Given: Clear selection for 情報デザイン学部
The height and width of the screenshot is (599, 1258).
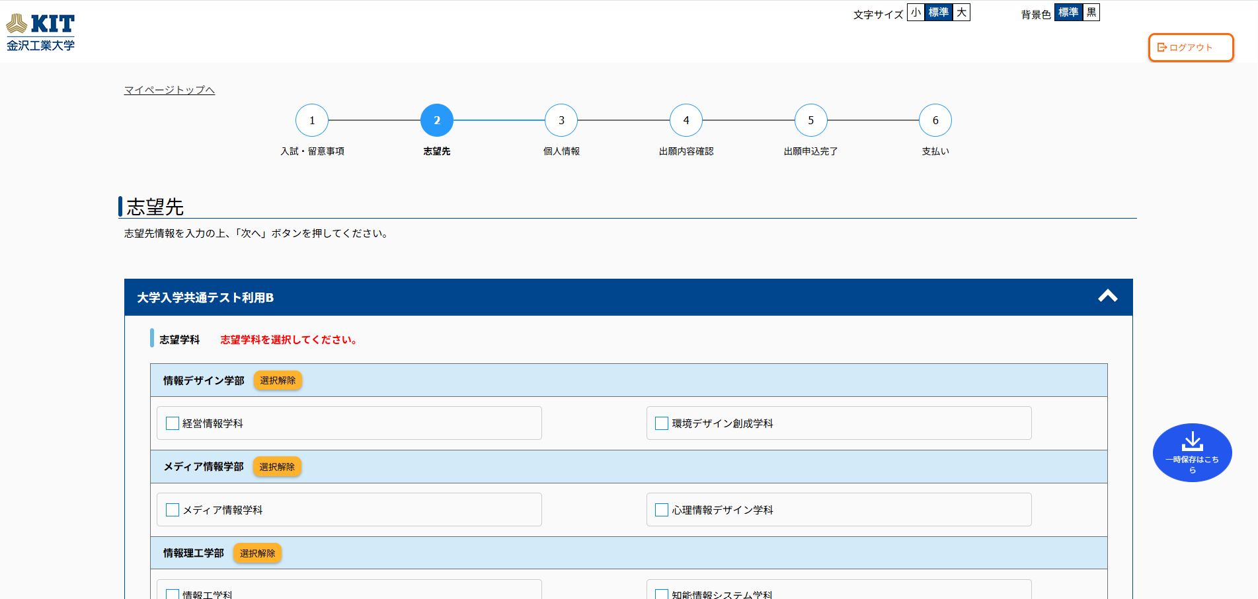Looking at the screenshot, I should [x=278, y=380].
